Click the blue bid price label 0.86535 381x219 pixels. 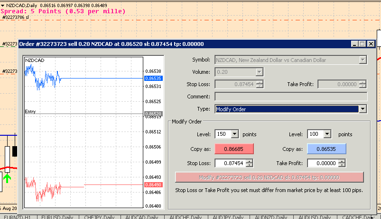(153, 78)
